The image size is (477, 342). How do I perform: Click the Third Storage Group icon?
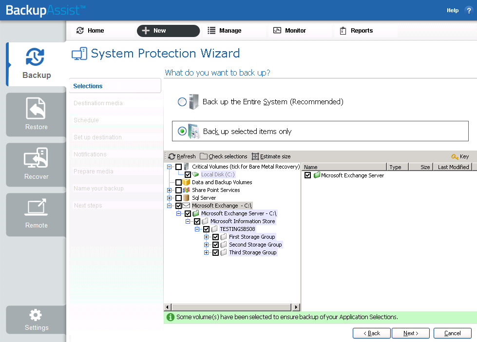[224, 252]
